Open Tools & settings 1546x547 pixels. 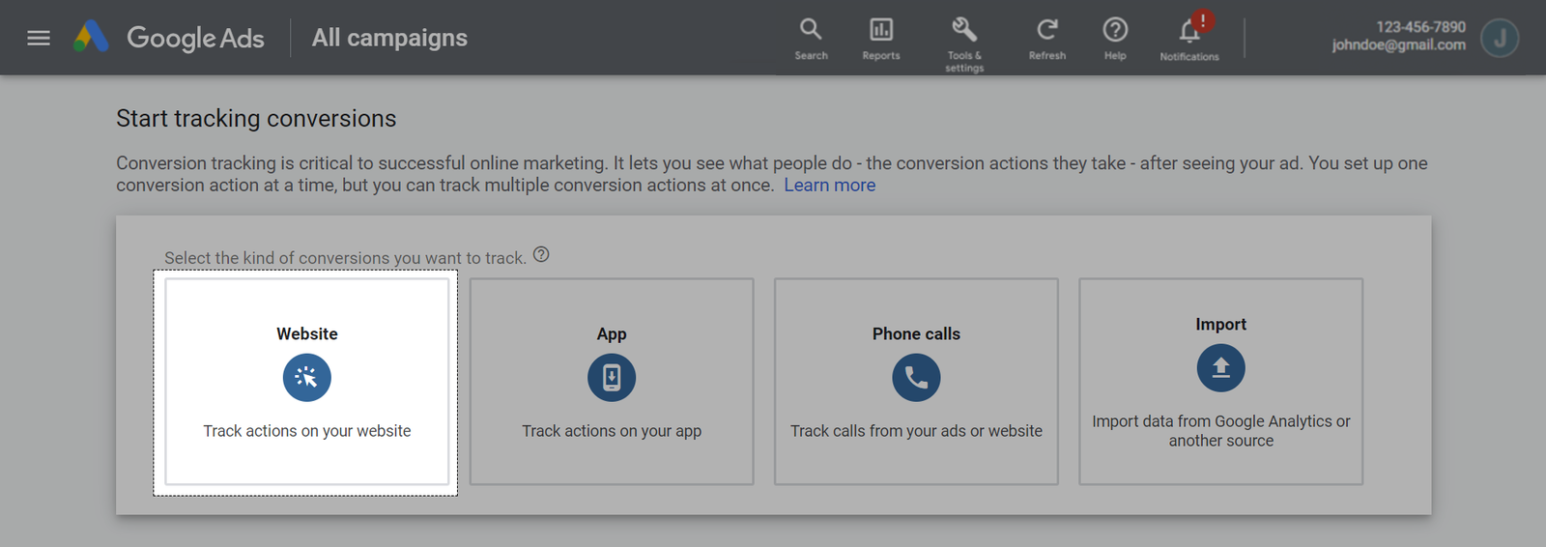tap(964, 41)
